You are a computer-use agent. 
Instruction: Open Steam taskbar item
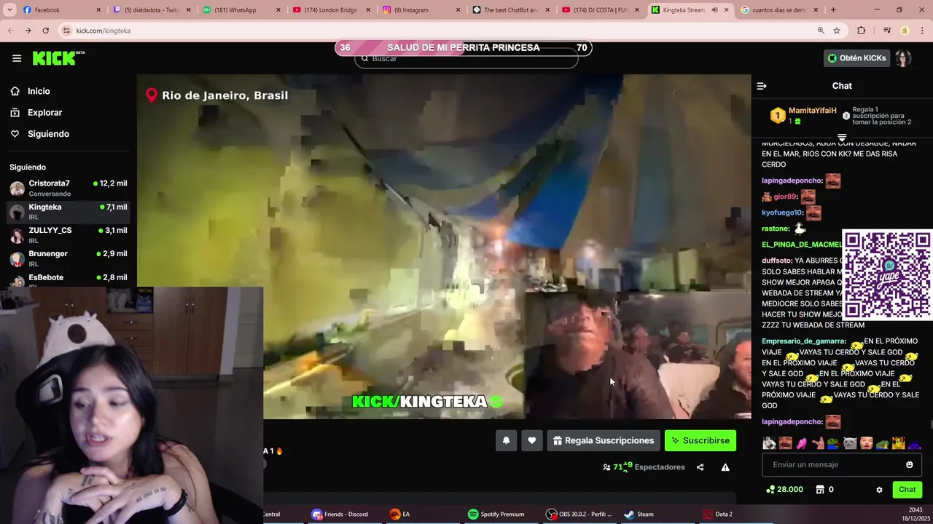click(639, 515)
